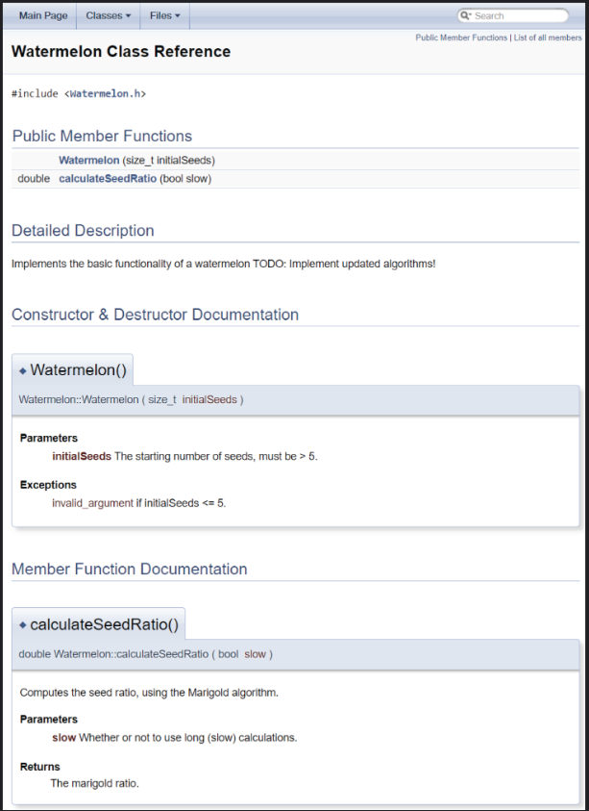This screenshot has width=589, height=811.
Task: Click the 'double' return type in table
Action: click(34, 178)
